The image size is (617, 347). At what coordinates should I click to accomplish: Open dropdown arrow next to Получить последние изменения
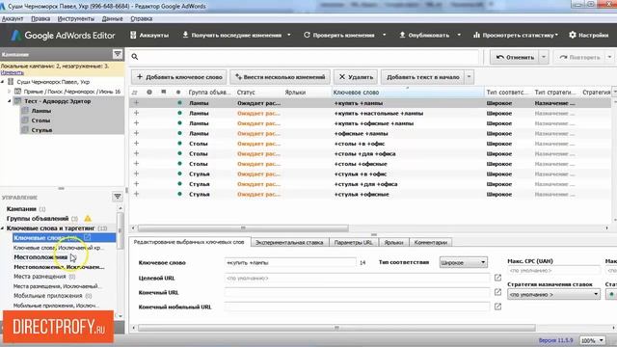(x=289, y=35)
